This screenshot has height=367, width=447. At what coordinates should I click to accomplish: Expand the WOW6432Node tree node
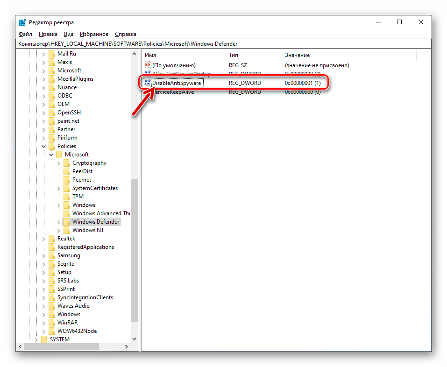[43, 332]
